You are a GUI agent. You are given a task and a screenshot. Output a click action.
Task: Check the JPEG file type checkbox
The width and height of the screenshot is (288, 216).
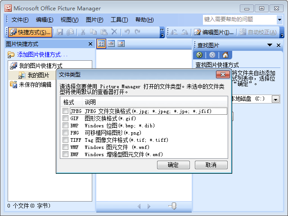[x=65, y=111]
